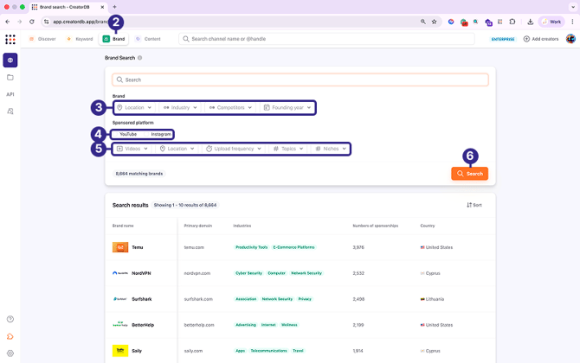The height and width of the screenshot is (363, 580).
Task: Click the folder icon in left sidebar
Action: point(10,77)
